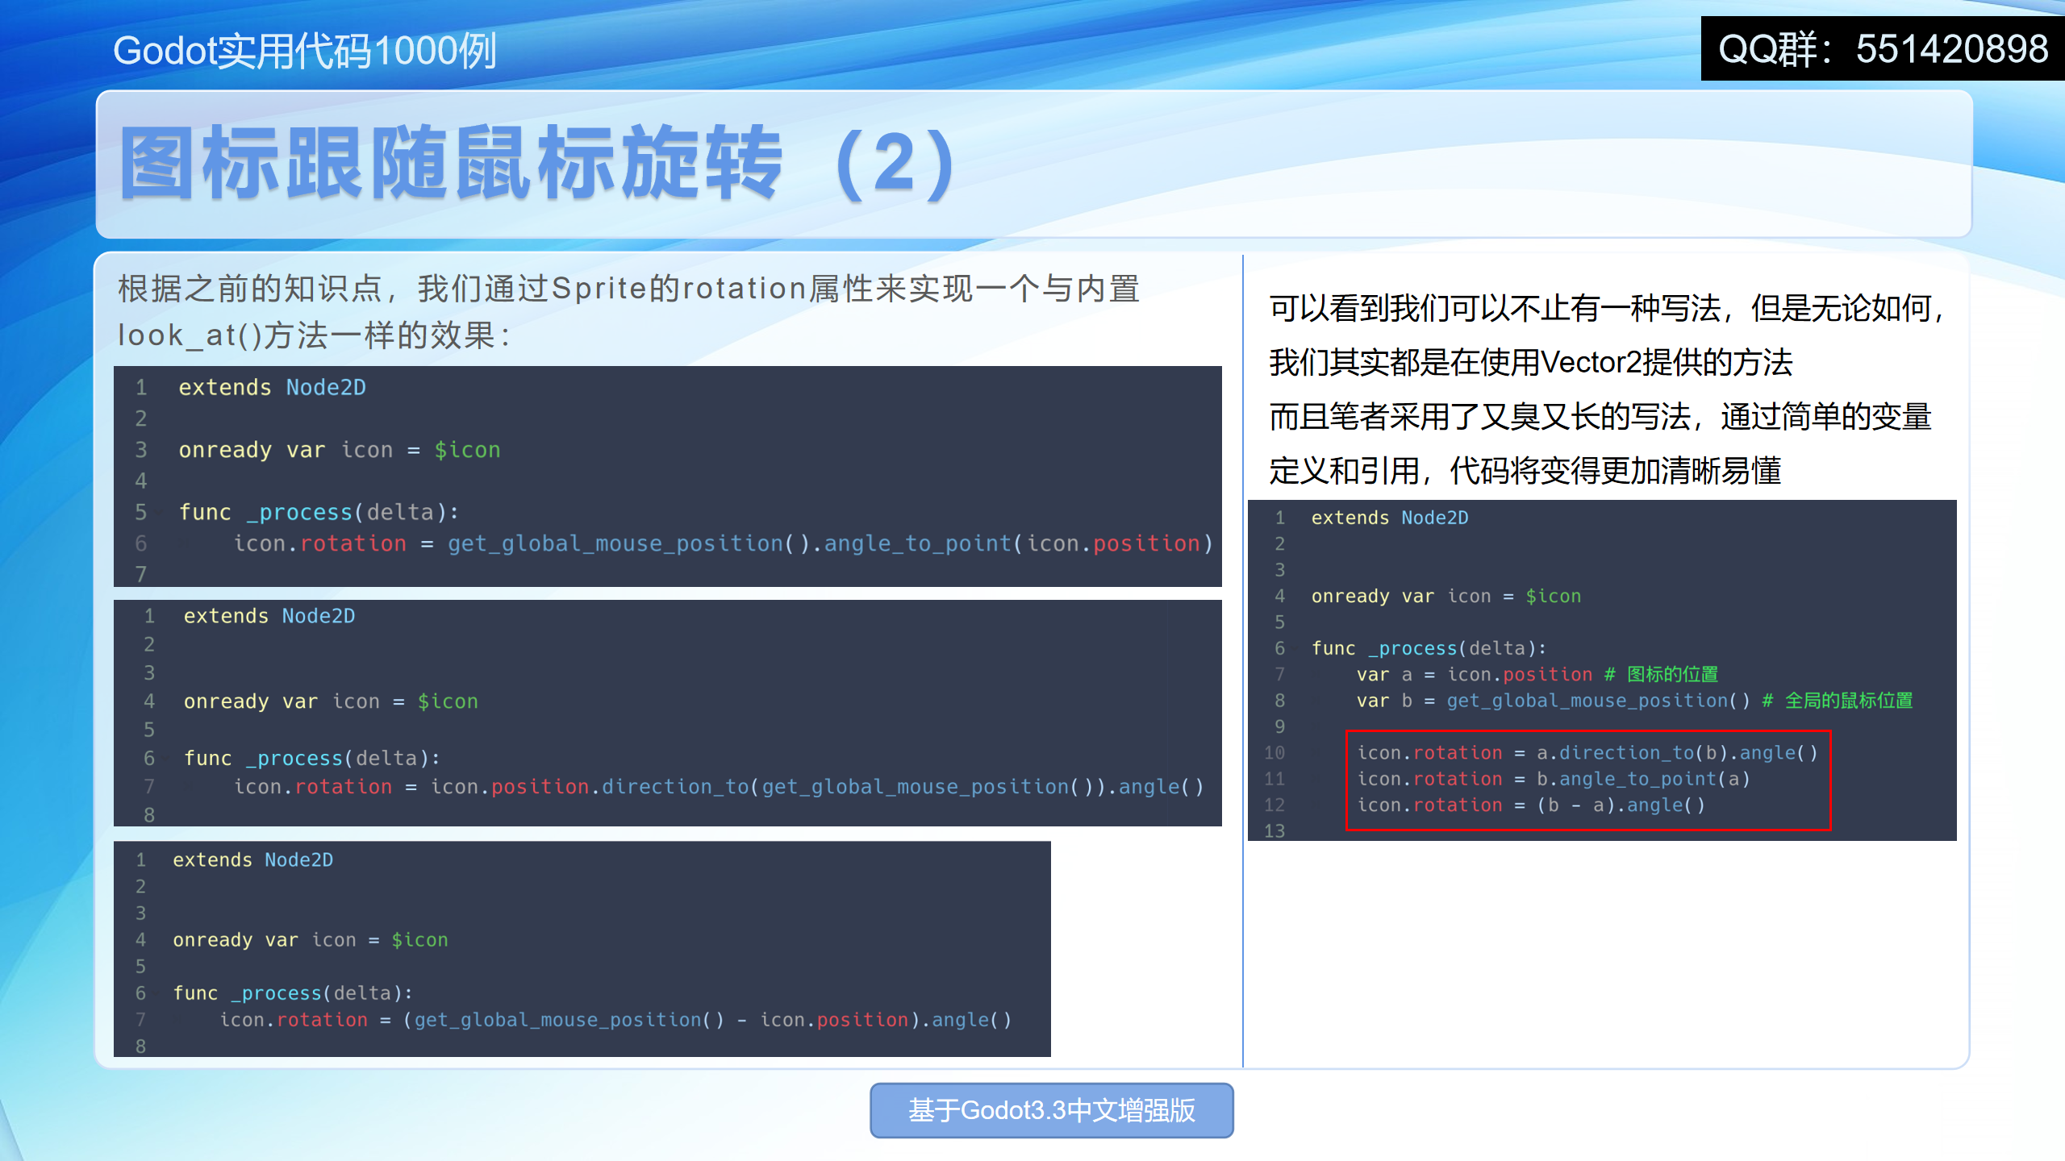The width and height of the screenshot is (2065, 1161).
Task: Click the code line using icon.position.direction_to(get_global_mouse_position()).angle()
Action: tap(719, 786)
